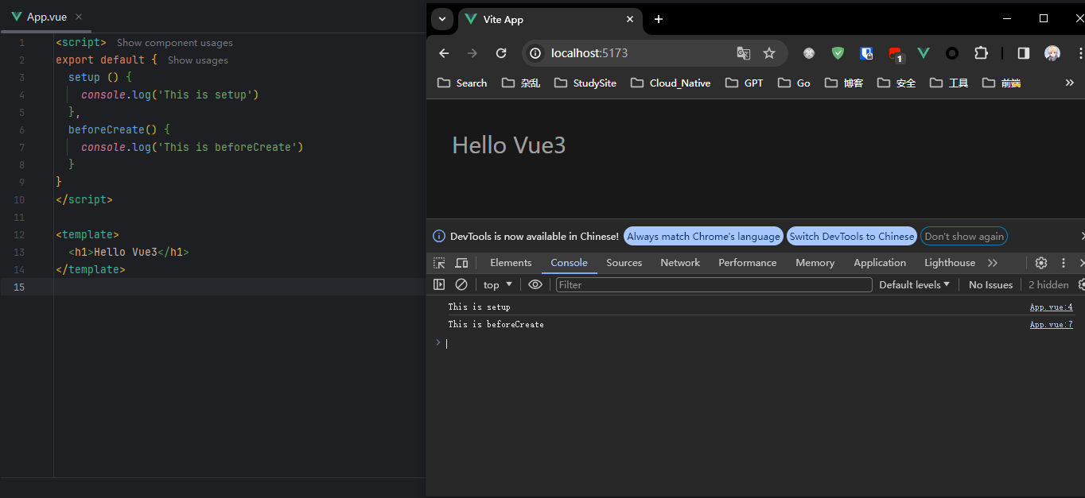Clear the console output
This screenshot has height=498, width=1085.
tap(461, 284)
